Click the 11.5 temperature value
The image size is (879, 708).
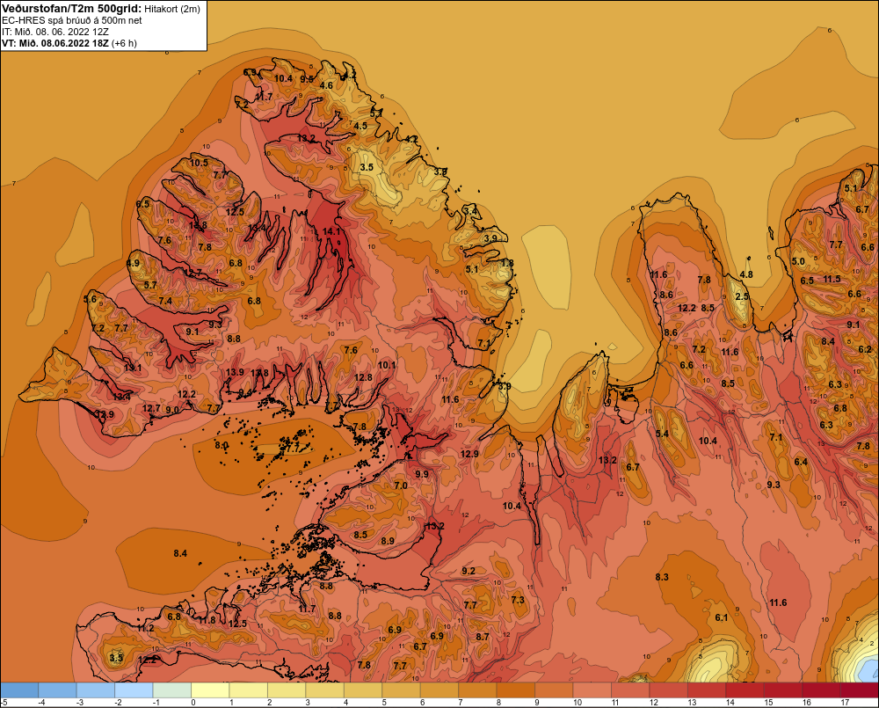pos(832,280)
